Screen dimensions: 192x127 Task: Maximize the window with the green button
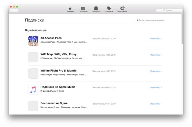click(17, 7)
